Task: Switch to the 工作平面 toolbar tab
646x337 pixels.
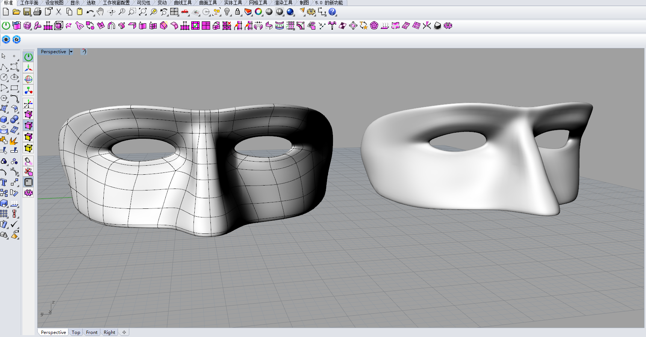Action: 29,3
